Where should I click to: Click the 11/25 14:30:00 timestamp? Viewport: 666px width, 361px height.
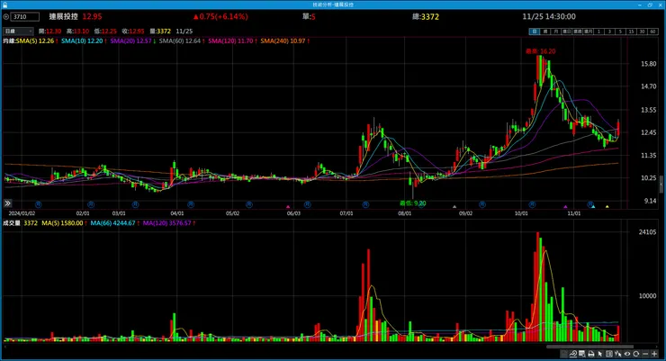[549, 16]
